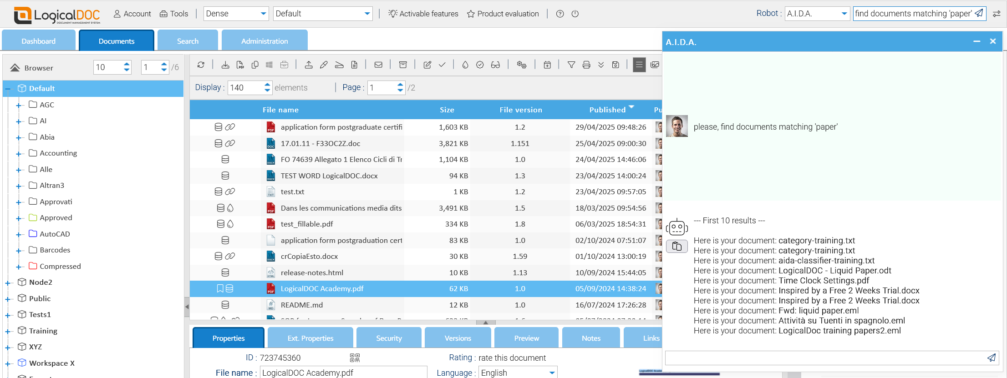
Task: Click the envelope email icon
Action: coord(378,65)
